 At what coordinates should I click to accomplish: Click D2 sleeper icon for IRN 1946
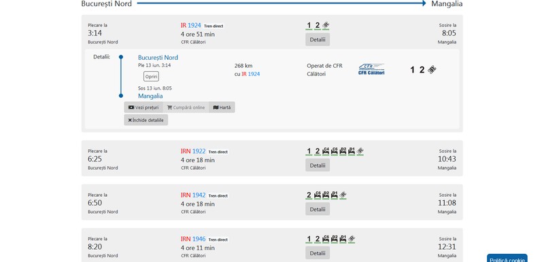coord(335,239)
